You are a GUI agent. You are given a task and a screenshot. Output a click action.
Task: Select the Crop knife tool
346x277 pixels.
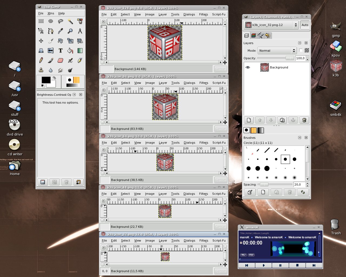click(51, 41)
